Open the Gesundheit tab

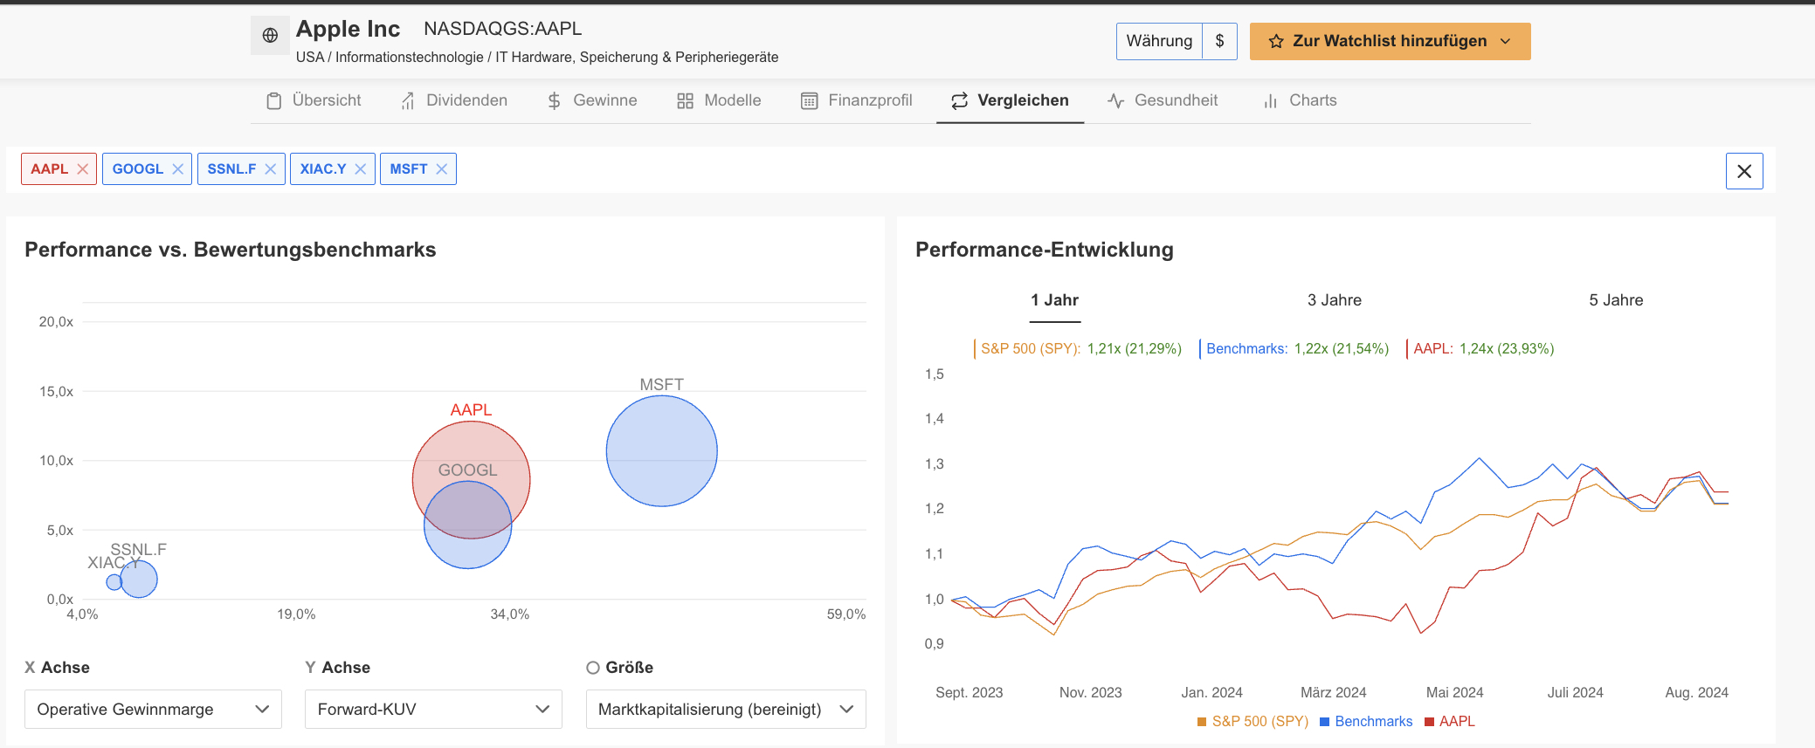(1163, 100)
